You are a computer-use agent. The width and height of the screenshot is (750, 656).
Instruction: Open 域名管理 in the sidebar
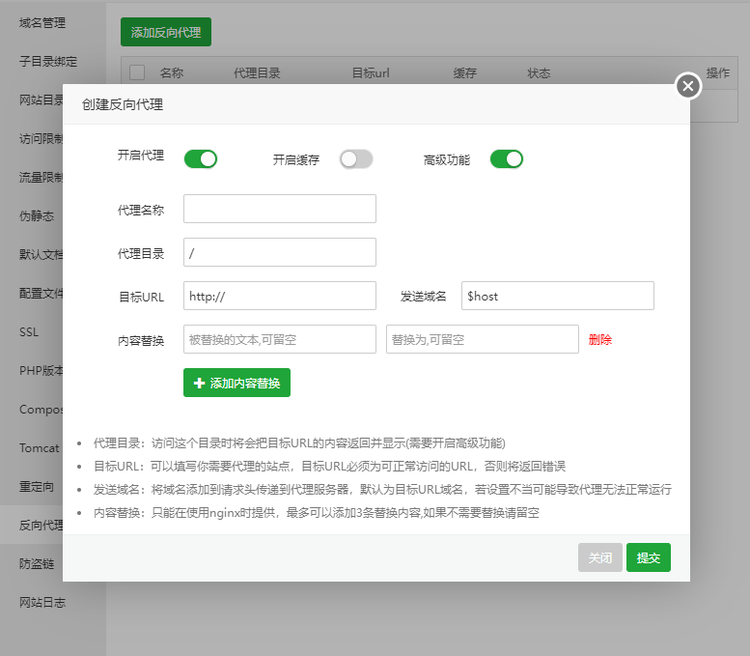[42, 22]
